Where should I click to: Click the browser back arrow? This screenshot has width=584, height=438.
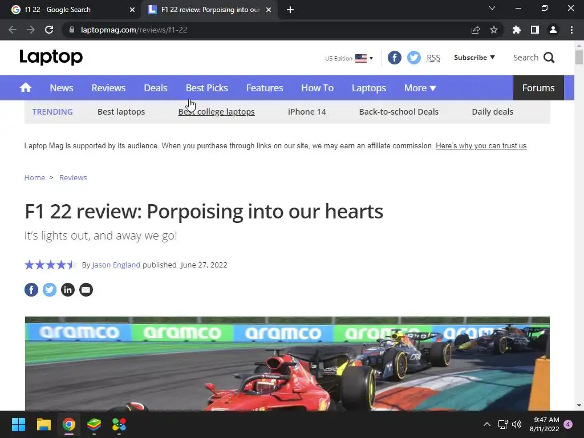click(x=13, y=30)
